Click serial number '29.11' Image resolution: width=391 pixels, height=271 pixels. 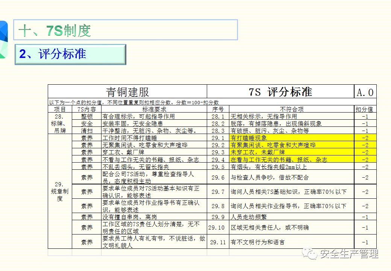pos(218,242)
